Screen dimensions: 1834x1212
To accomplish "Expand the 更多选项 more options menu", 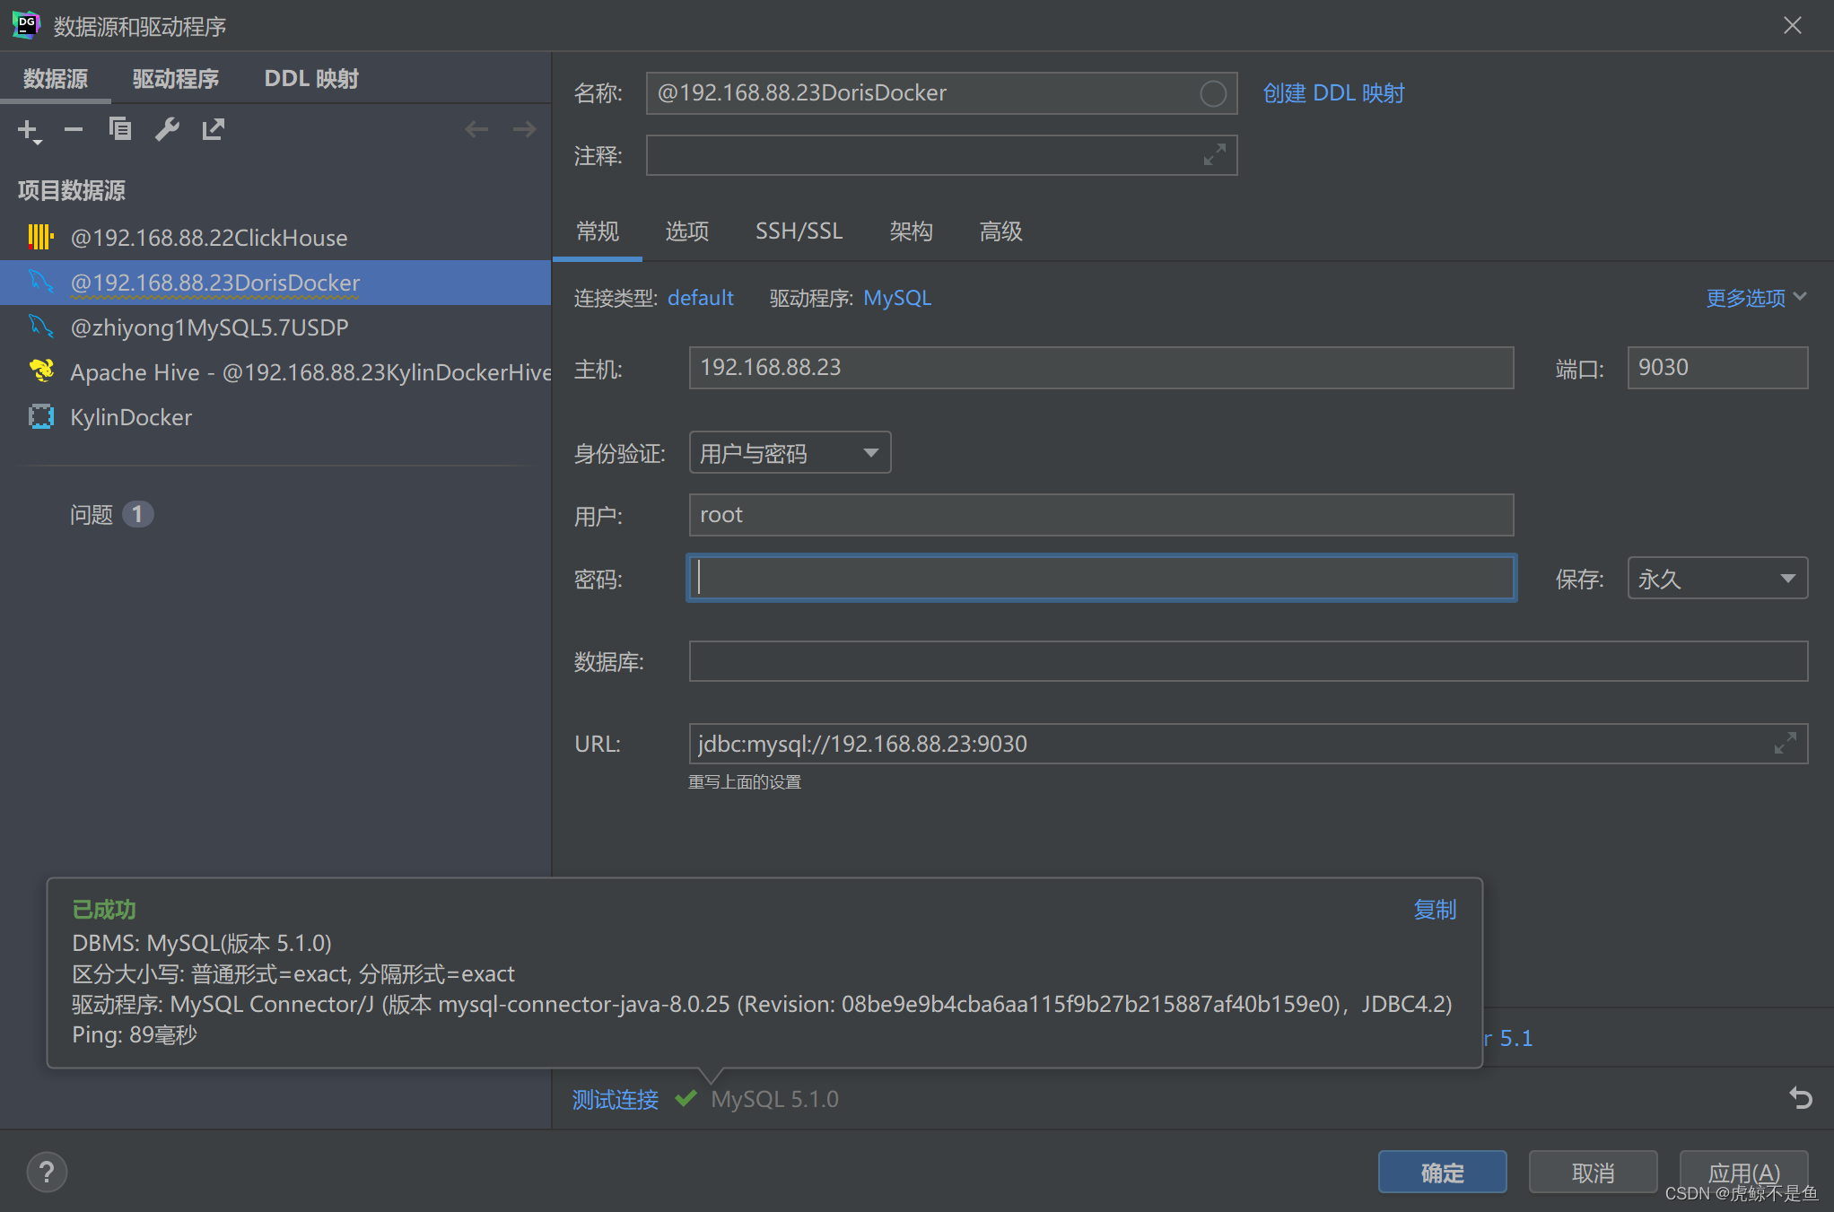I will 1755,298.
